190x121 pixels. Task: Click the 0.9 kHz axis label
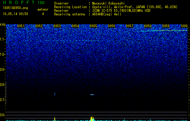[x=3, y=70]
